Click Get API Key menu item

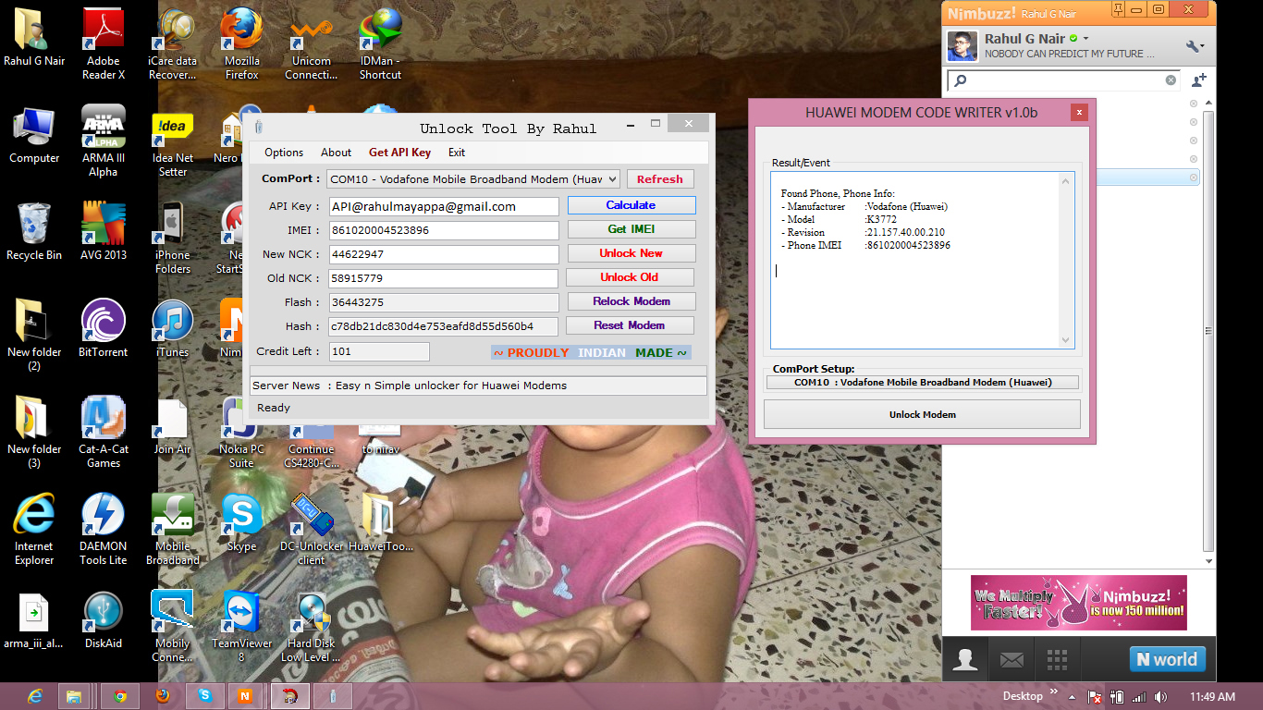[399, 153]
